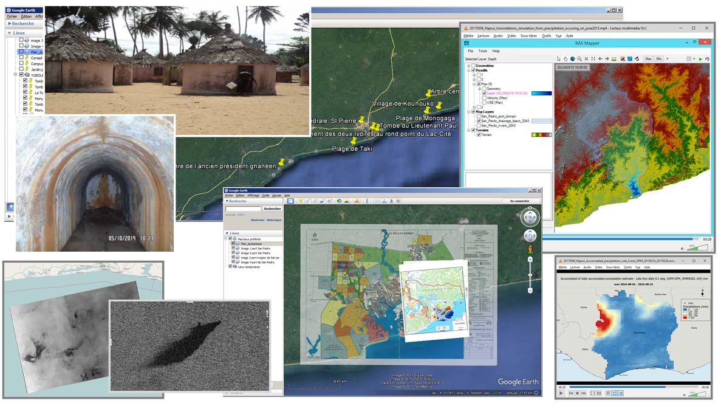Uncheck the Terrain layer checkbox in RAS Mapper
This screenshot has width=718, height=403.
[479, 135]
